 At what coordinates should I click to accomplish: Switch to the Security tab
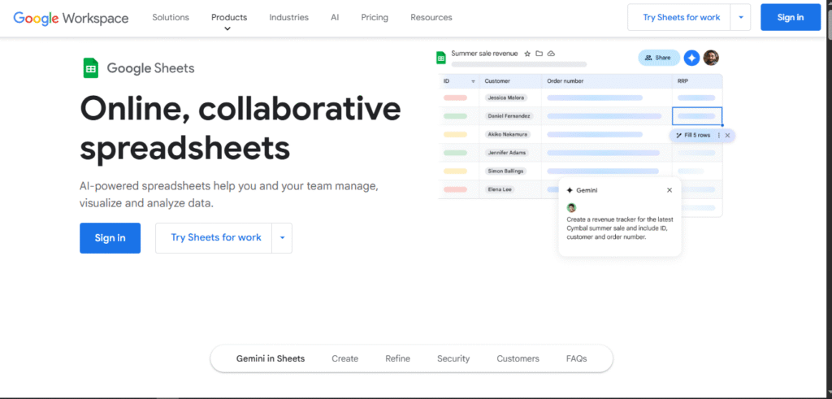(453, 358)
